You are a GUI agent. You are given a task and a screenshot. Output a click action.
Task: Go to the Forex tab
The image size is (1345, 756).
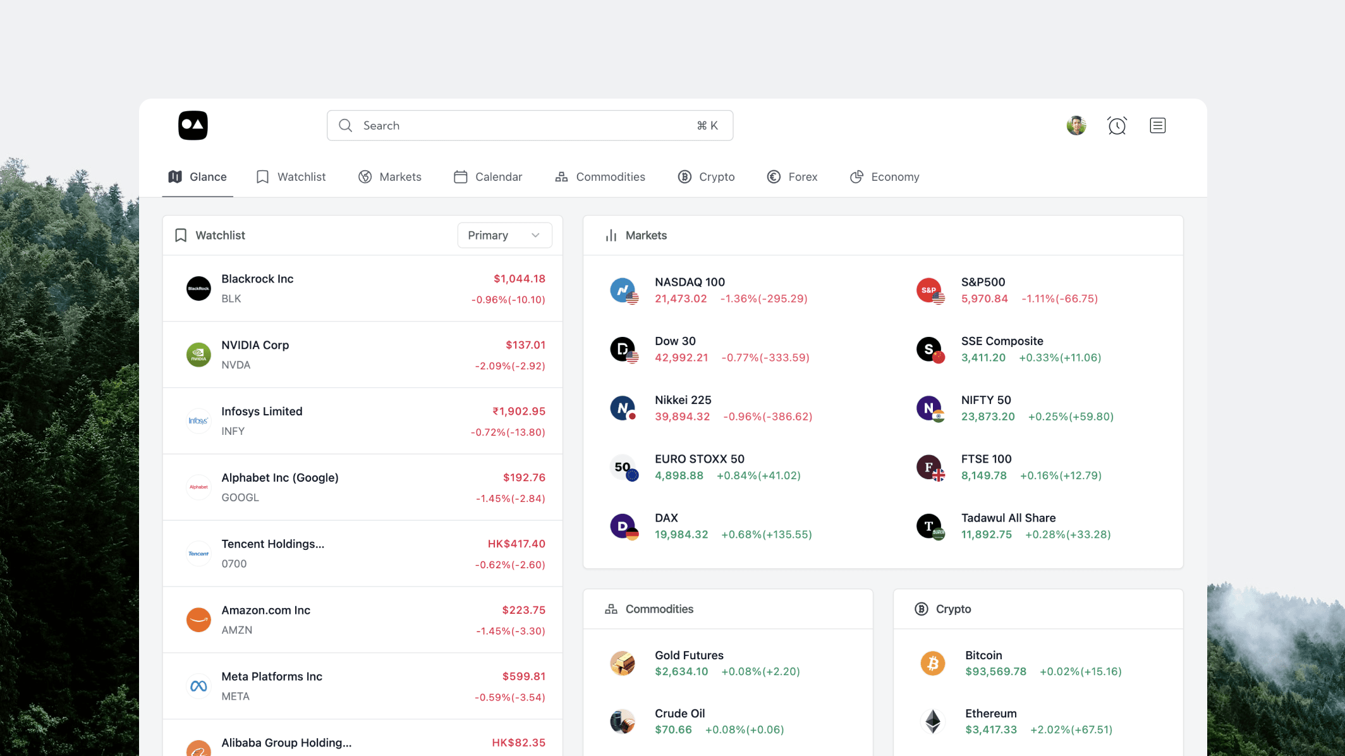point(792,177)
